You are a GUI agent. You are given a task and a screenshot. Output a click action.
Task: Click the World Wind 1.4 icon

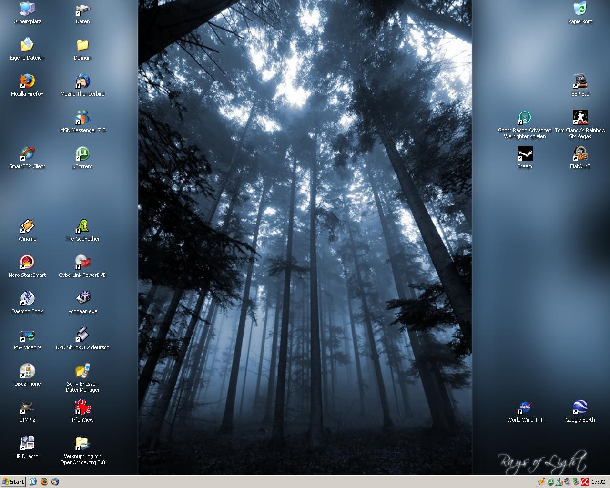click(x=525, y=408)
